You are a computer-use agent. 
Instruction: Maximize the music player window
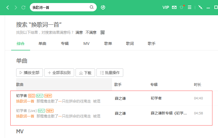[x=216, y=7]
